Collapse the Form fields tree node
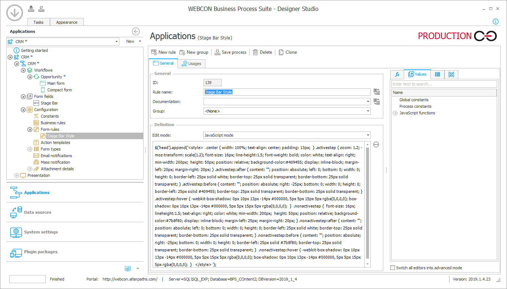 23,96
